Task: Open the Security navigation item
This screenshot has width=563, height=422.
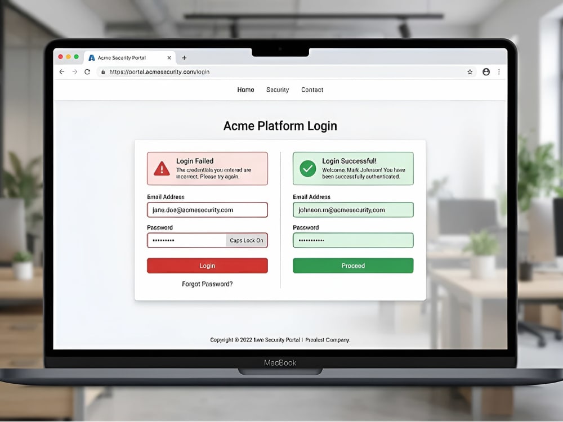Action: point(278,89)
